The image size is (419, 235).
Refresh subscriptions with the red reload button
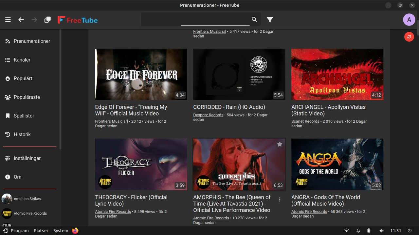point(409,37)
